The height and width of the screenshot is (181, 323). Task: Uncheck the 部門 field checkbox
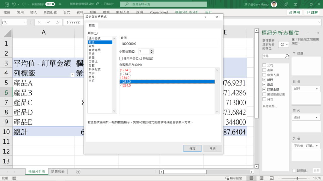pyautogui.click(x=264, y=80)
